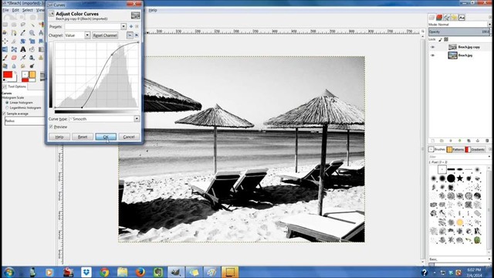Click the Reset Channel button
494x278 pixels.
pos(105,36)
